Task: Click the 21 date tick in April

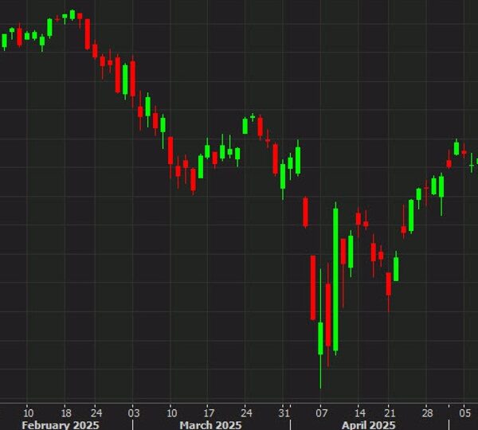Action: [390, 412]
